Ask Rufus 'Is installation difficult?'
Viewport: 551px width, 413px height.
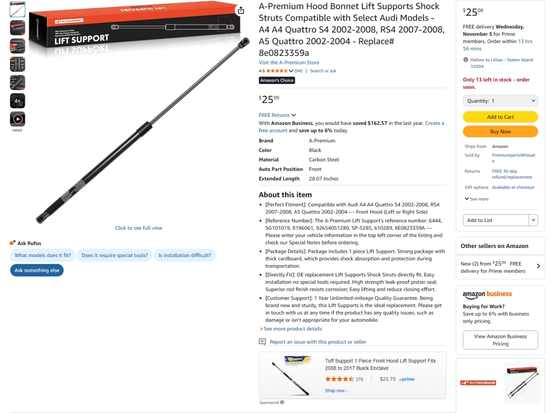pyautogui.click(x=185, y=255)
